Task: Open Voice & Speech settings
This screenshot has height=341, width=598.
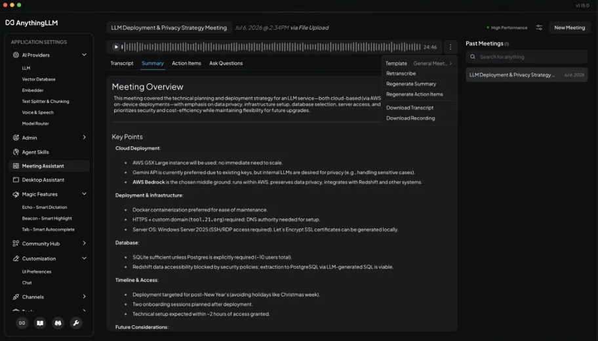Action: [x=38, y=112]
